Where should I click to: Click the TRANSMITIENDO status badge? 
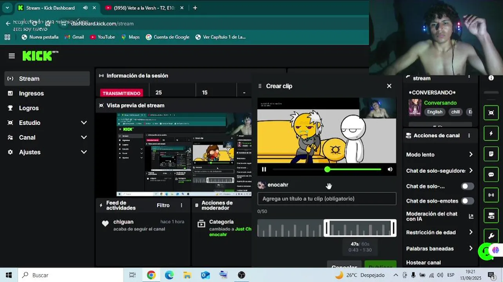coord(121,93)
